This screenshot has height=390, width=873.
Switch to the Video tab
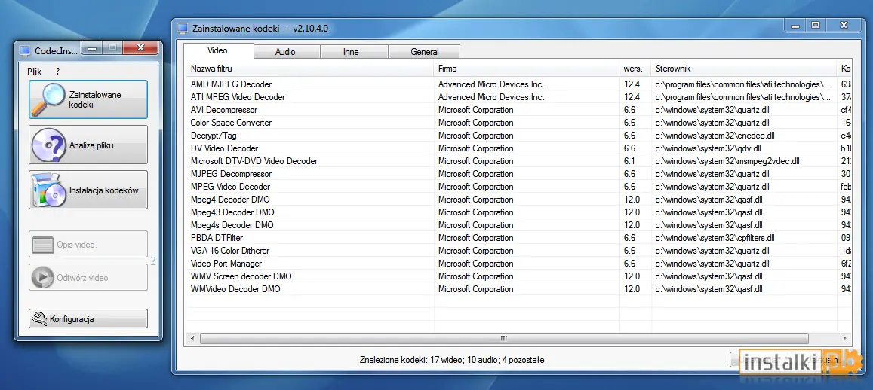pos(218,50)
